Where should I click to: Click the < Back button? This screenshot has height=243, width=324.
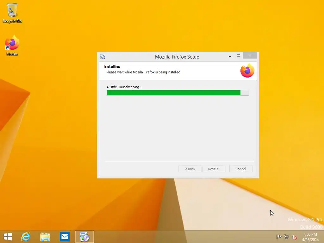(x=190, y=169)
